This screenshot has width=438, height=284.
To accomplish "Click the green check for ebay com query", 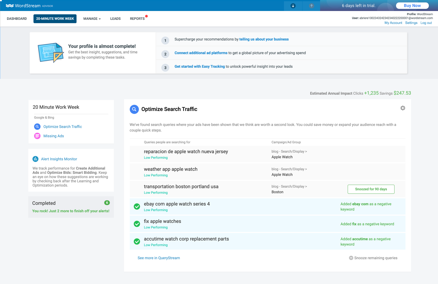I will point(137,207).
